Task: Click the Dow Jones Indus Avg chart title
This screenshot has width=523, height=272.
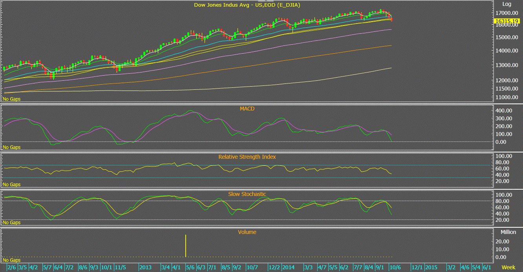Action: pos(247,5)
